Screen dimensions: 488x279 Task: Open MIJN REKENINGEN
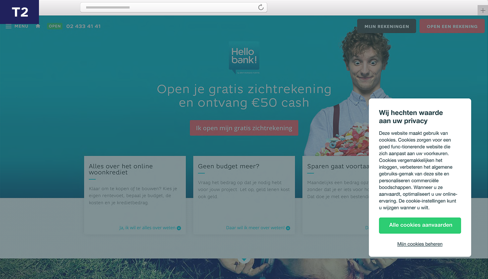click(x=387, y=26)
